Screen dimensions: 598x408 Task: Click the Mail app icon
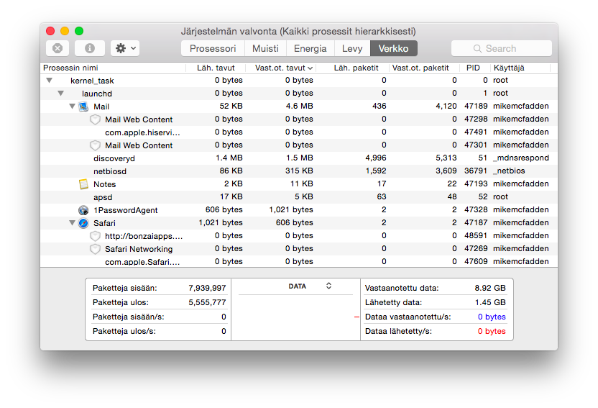tap(83, 106)
